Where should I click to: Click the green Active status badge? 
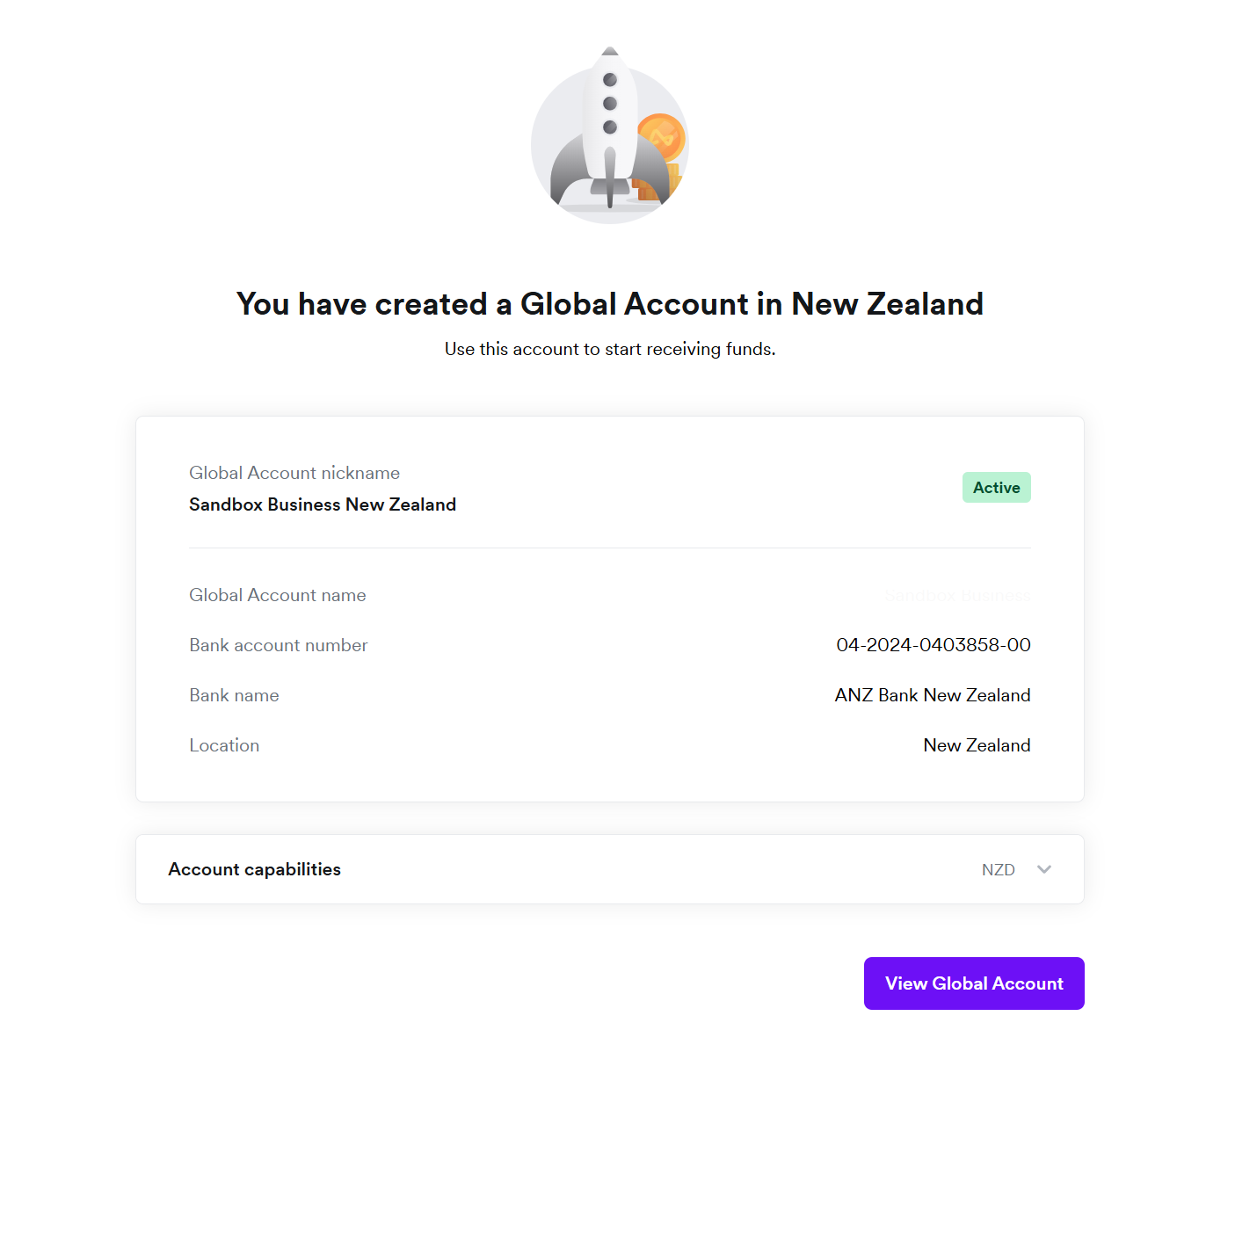coord(996,488)
